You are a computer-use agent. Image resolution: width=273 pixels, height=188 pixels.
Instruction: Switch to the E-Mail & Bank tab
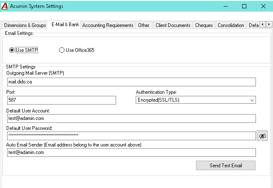[x=64, y=24]
